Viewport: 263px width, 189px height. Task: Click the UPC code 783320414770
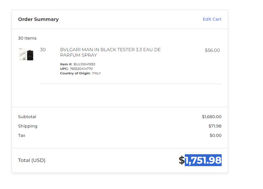(x=81, y=69)
